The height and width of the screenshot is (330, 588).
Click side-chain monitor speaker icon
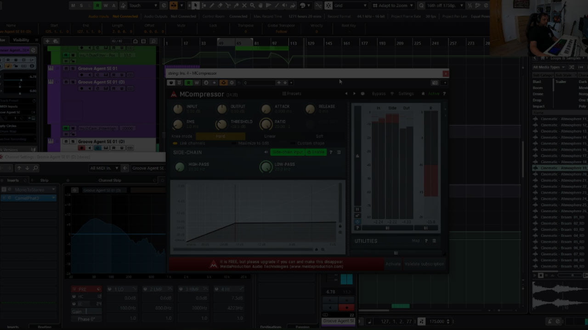[x=266, y=152]
